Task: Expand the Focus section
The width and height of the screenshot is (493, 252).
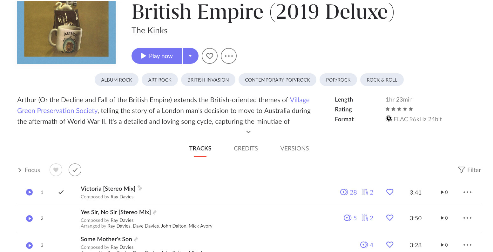Action: [x=29, y=170]
